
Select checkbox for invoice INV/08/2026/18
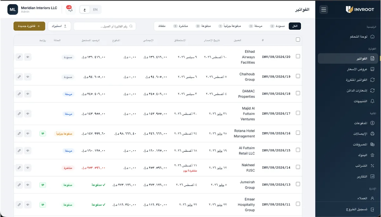pyautogui.click(x=298, y=93)
